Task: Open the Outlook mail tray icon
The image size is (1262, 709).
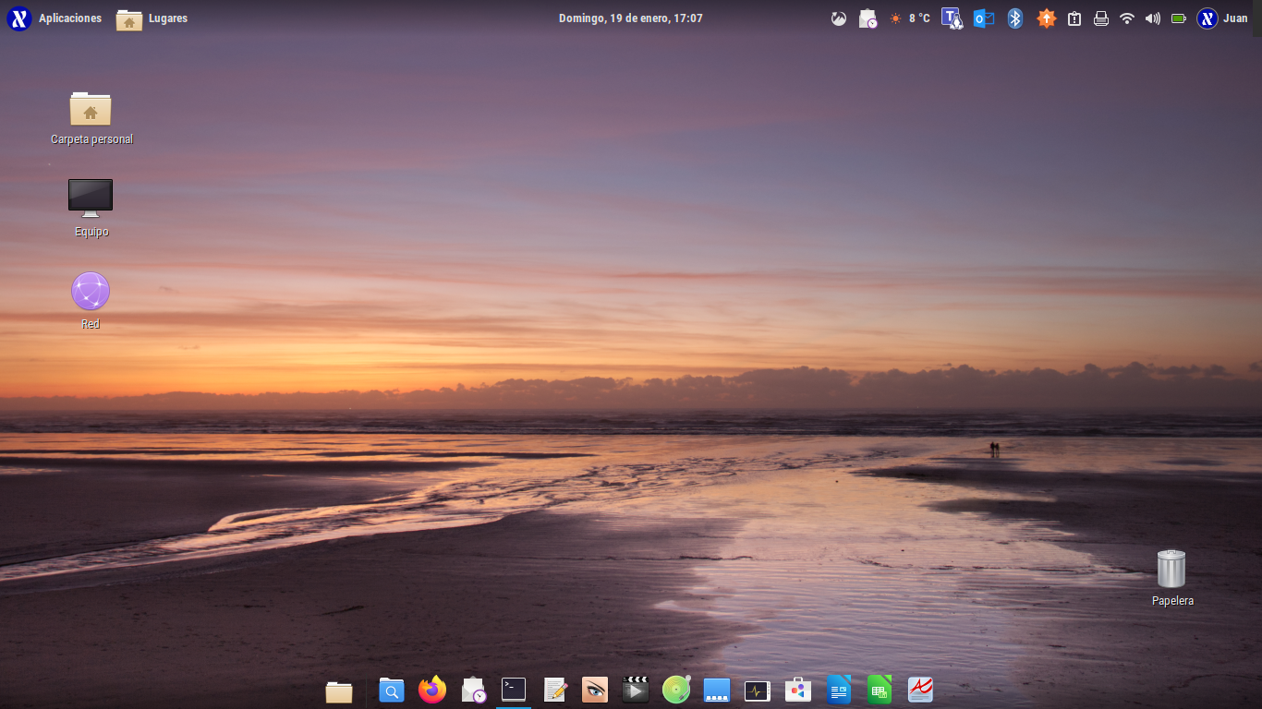Action: point(985,17)
